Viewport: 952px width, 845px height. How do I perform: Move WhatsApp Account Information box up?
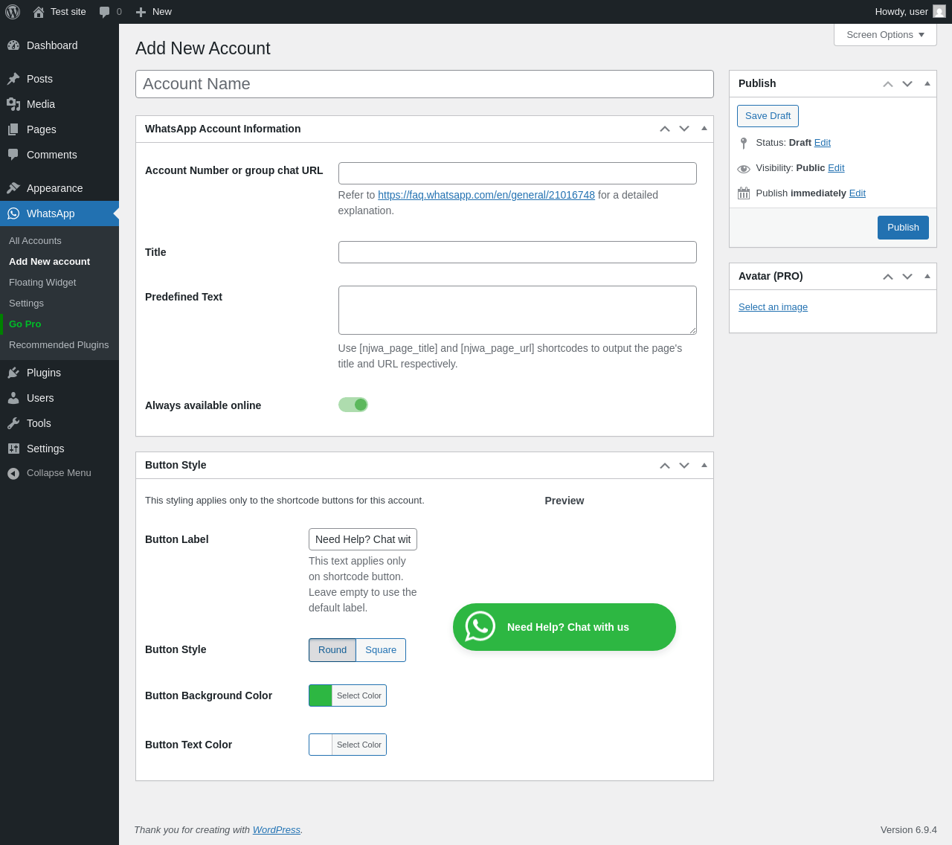(665, 129)
